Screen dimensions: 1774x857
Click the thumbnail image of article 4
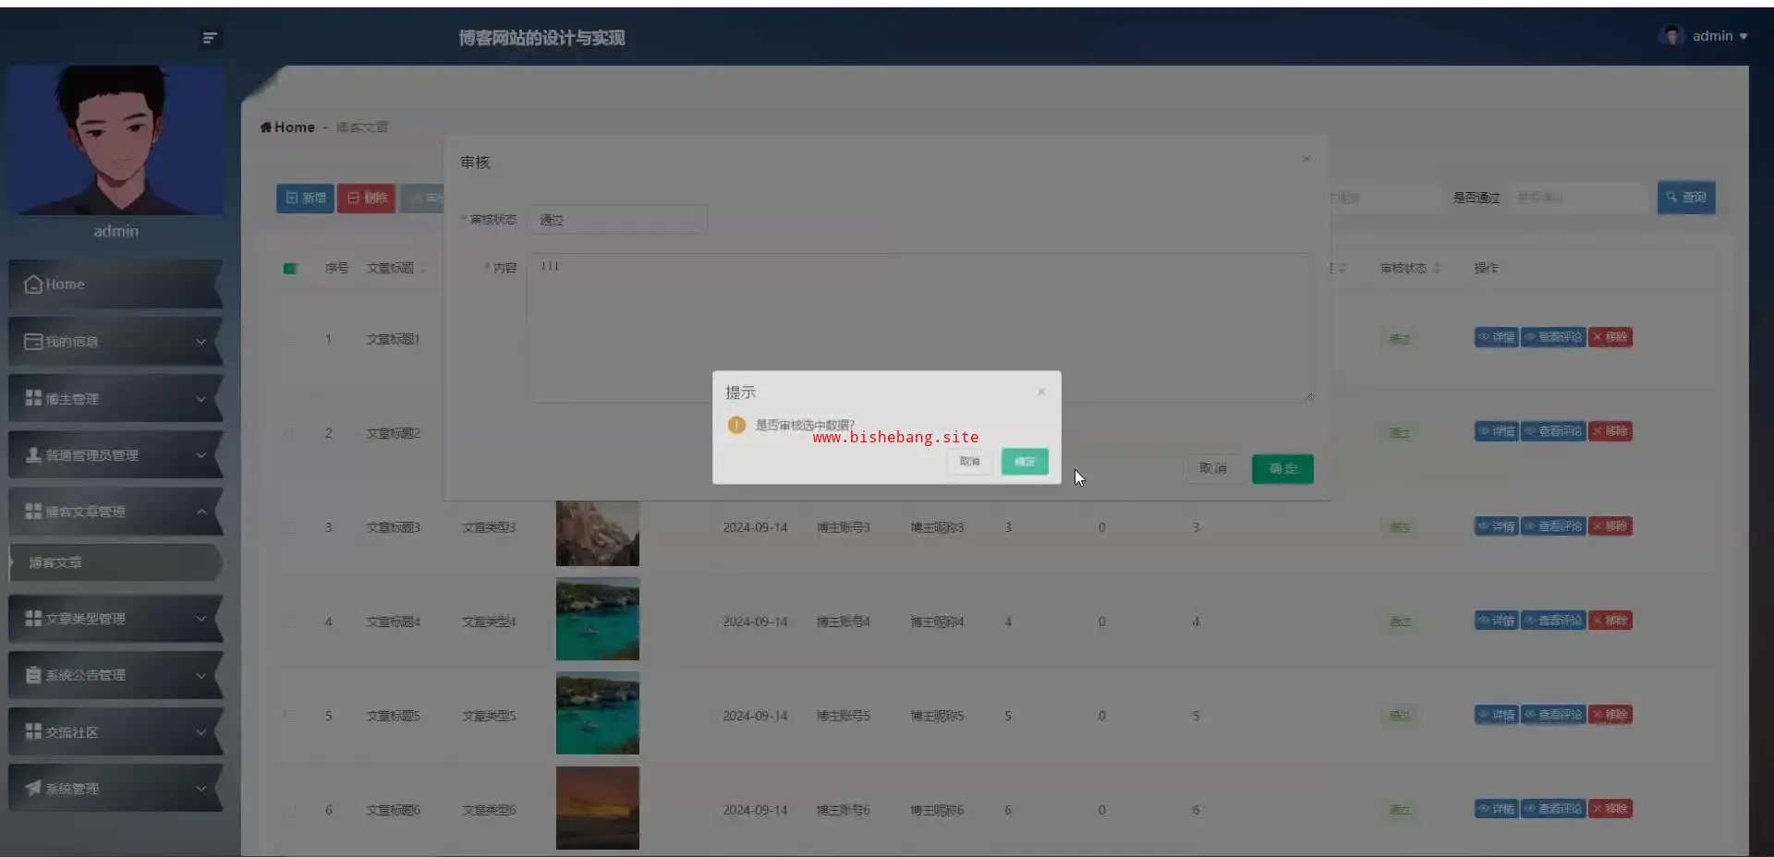coord(597,620)
